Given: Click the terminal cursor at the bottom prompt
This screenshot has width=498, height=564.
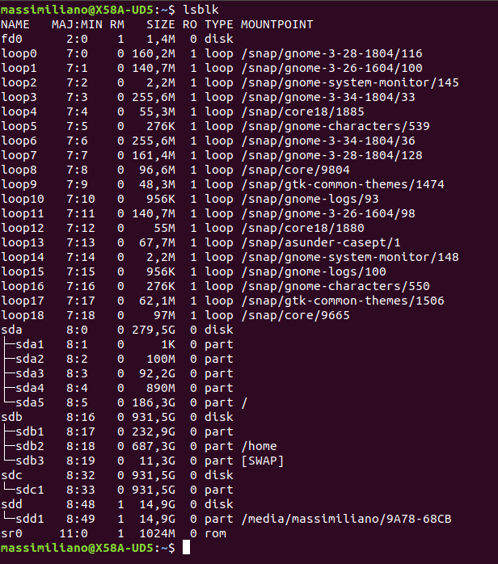Looking at the screenshot, I should [x=187, y=548].
